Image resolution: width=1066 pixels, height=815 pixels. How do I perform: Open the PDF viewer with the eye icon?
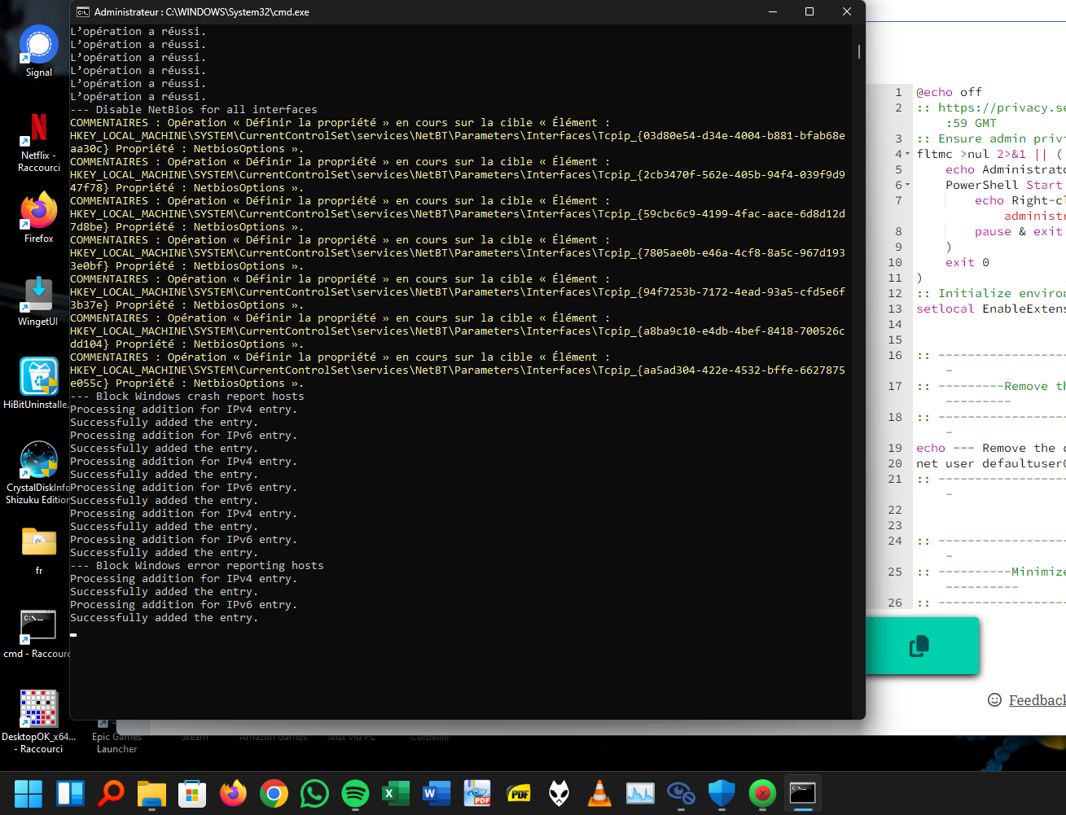pyautogui.click(x=477, y=793)
